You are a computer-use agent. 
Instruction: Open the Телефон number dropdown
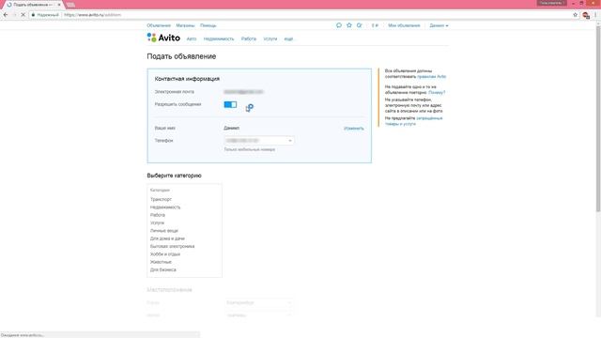tap(259, 141)
